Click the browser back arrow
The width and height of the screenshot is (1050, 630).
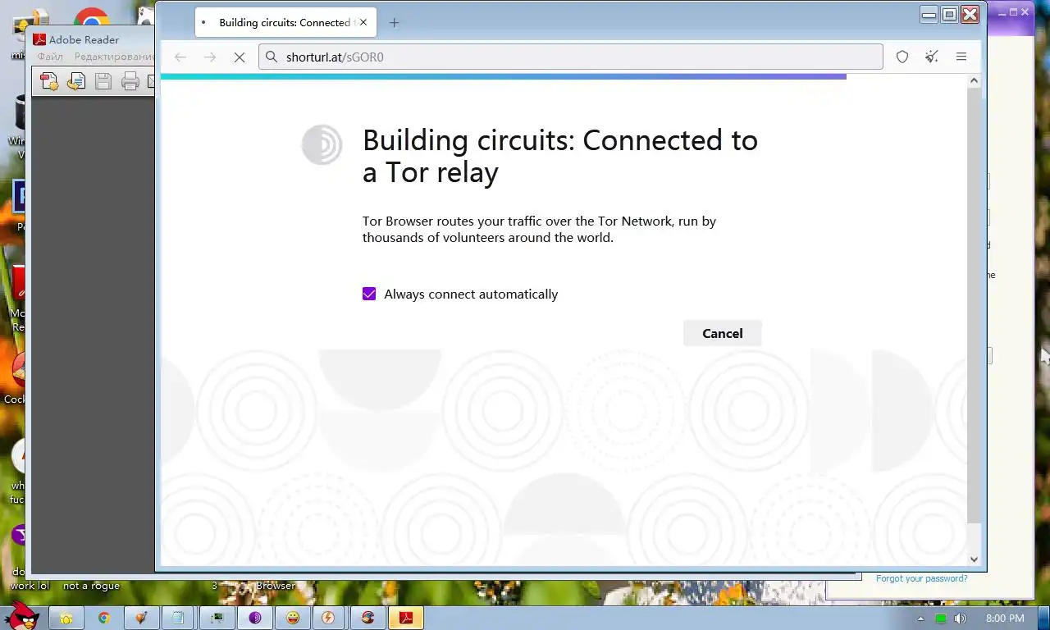pos(180,57)
